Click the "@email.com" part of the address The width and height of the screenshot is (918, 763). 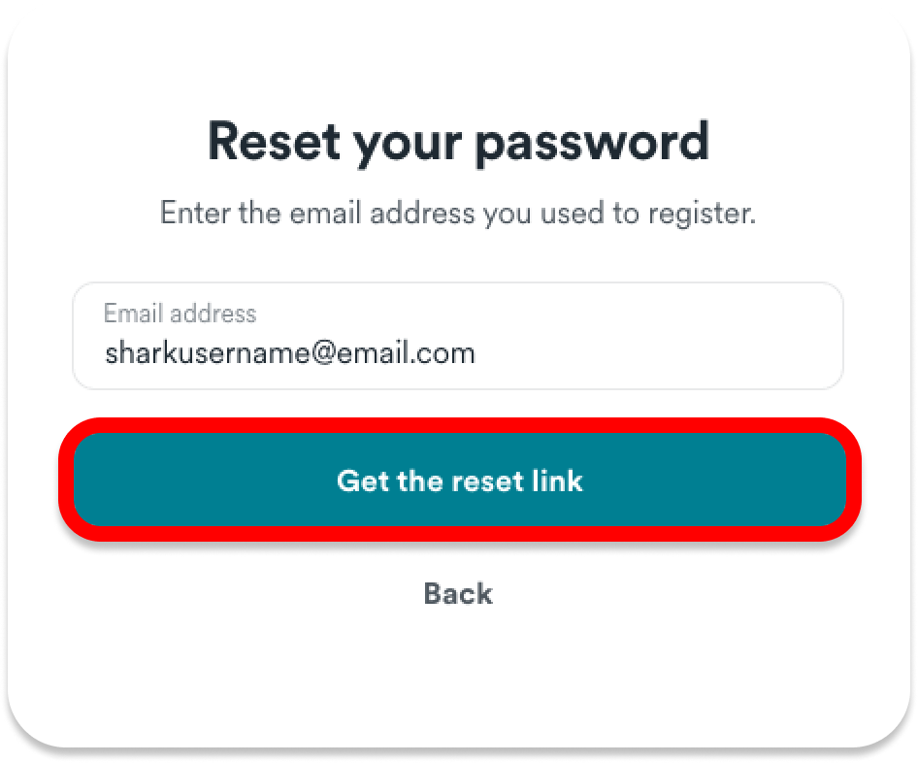393,352
